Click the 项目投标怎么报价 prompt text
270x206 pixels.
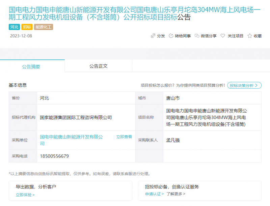pyautogui.click(x=183, y=85)
